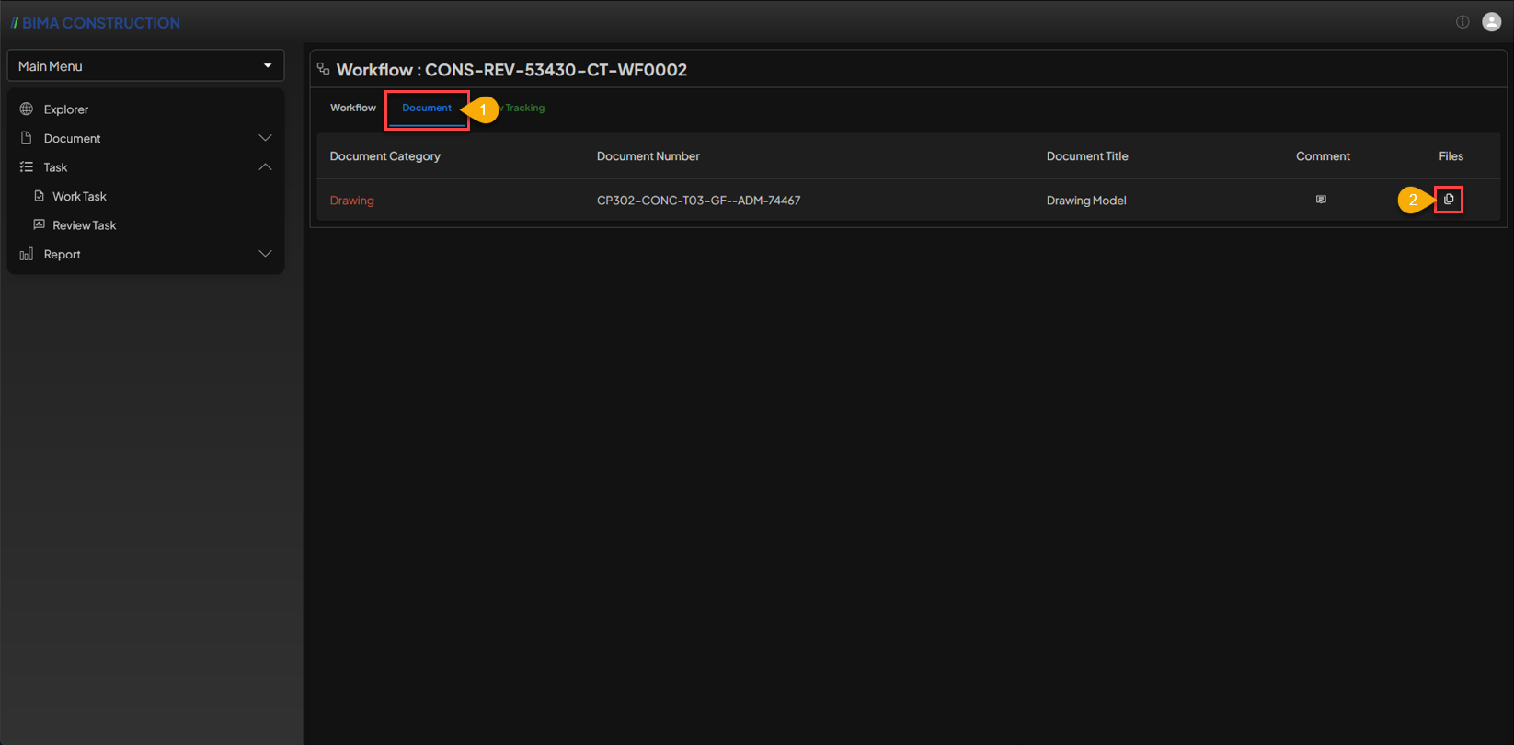Open the files icon for Drawing Model
This screenshot has height=745, width=1514.
pyautogui.click(x=1449, y=200)
